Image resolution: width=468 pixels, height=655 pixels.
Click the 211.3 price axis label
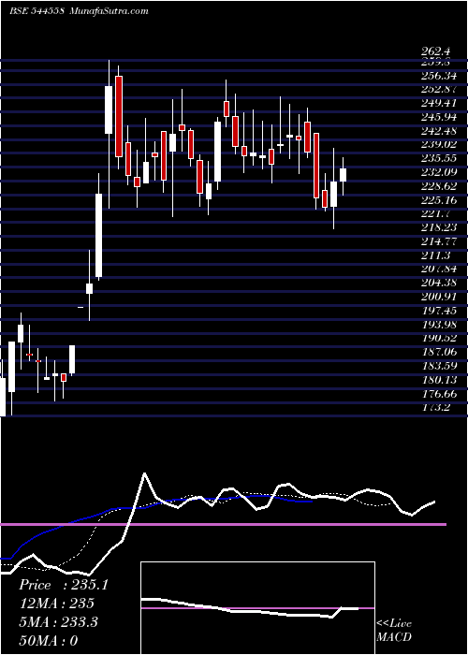436,255
